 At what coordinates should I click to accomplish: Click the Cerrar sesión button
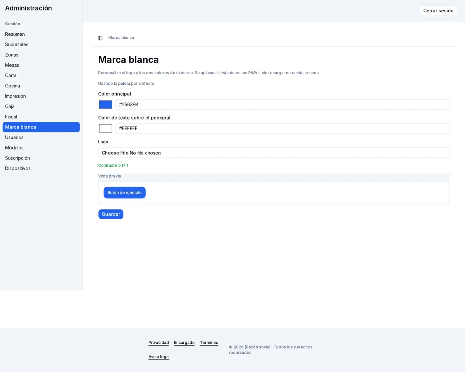[438, 11]
